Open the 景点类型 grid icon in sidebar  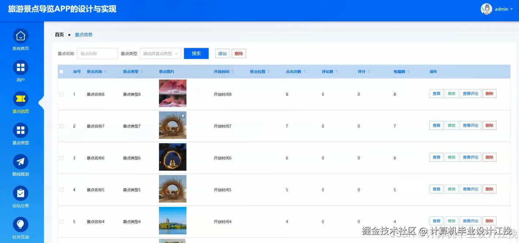(20, 130)
